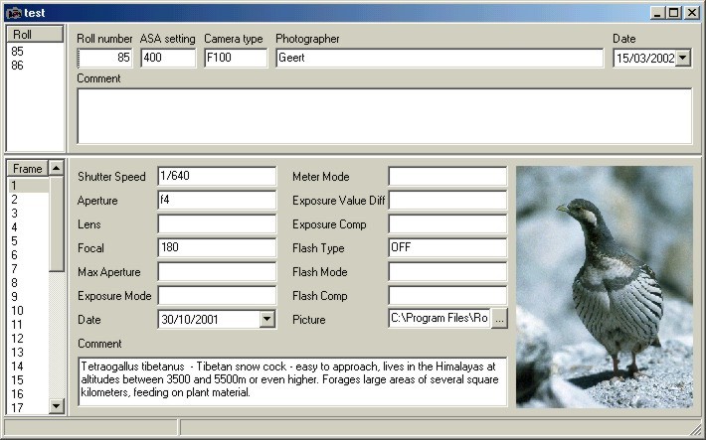Click the frame list scroll down arrow
The image size is (706, 440).
coord(57,406)
